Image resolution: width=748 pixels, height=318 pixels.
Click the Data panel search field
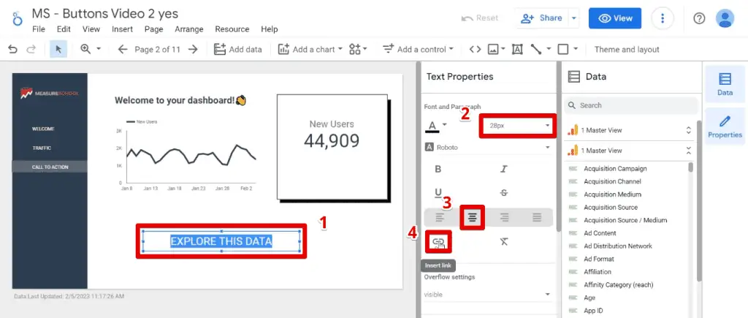[631, 105]
